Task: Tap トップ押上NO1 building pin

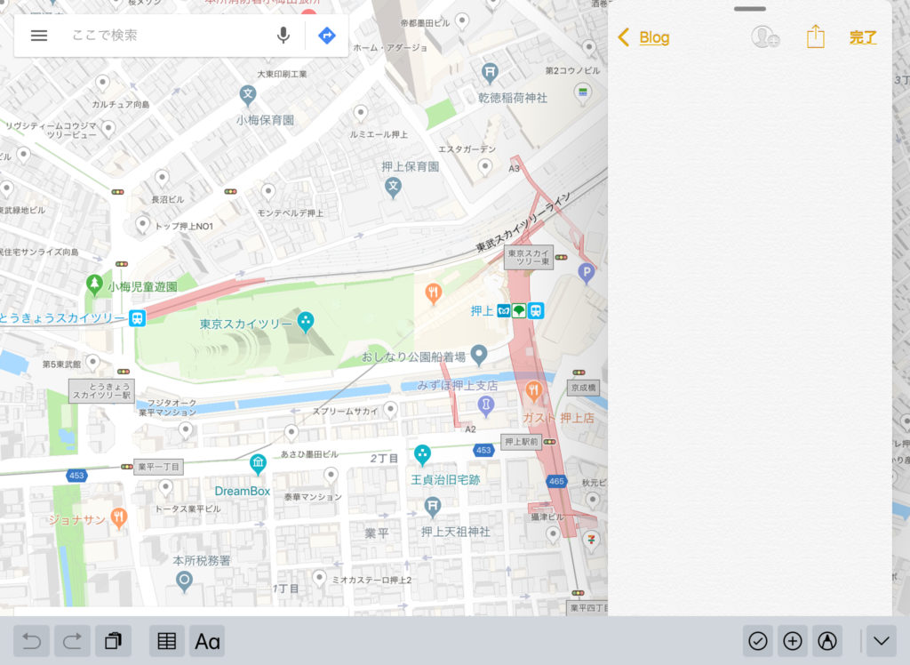Action: 142,225
